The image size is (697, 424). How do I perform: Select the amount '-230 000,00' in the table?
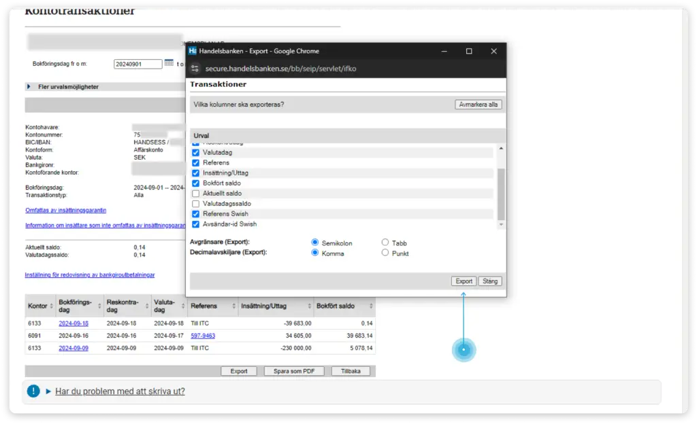(296, 348)
